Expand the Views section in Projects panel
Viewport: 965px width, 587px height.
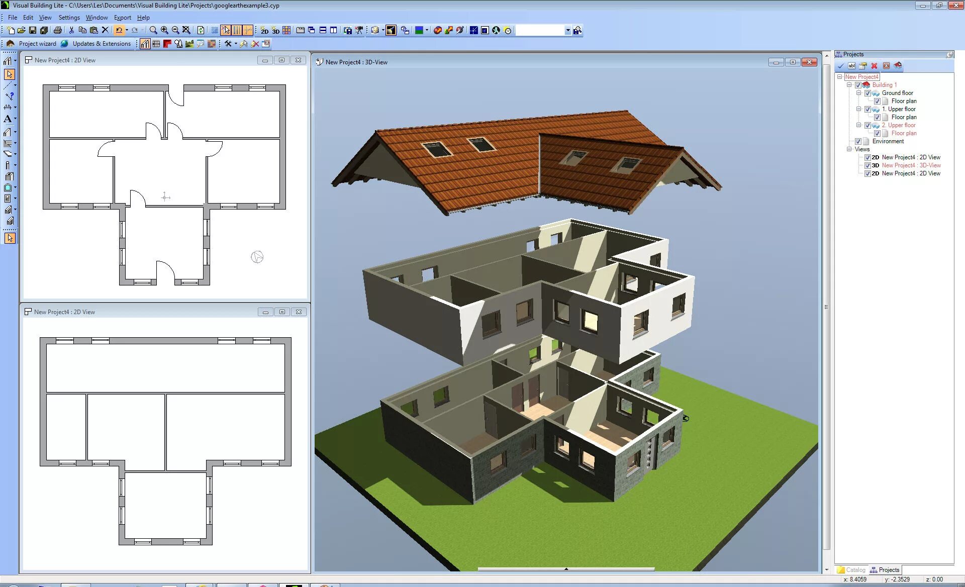tap(848, 149)
